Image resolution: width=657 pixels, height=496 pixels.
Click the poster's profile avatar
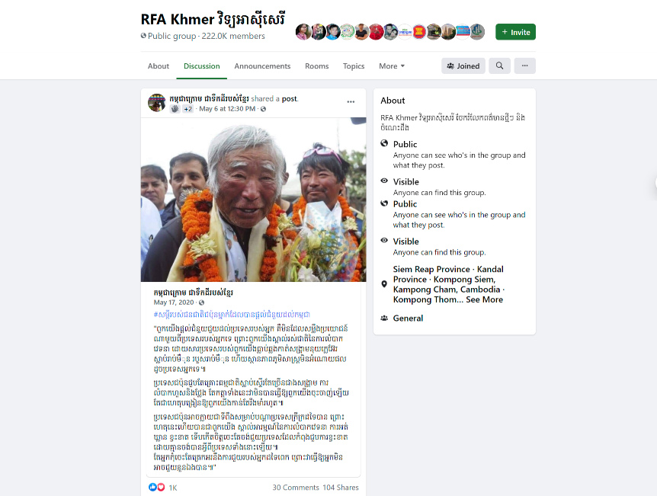(157, 103)
